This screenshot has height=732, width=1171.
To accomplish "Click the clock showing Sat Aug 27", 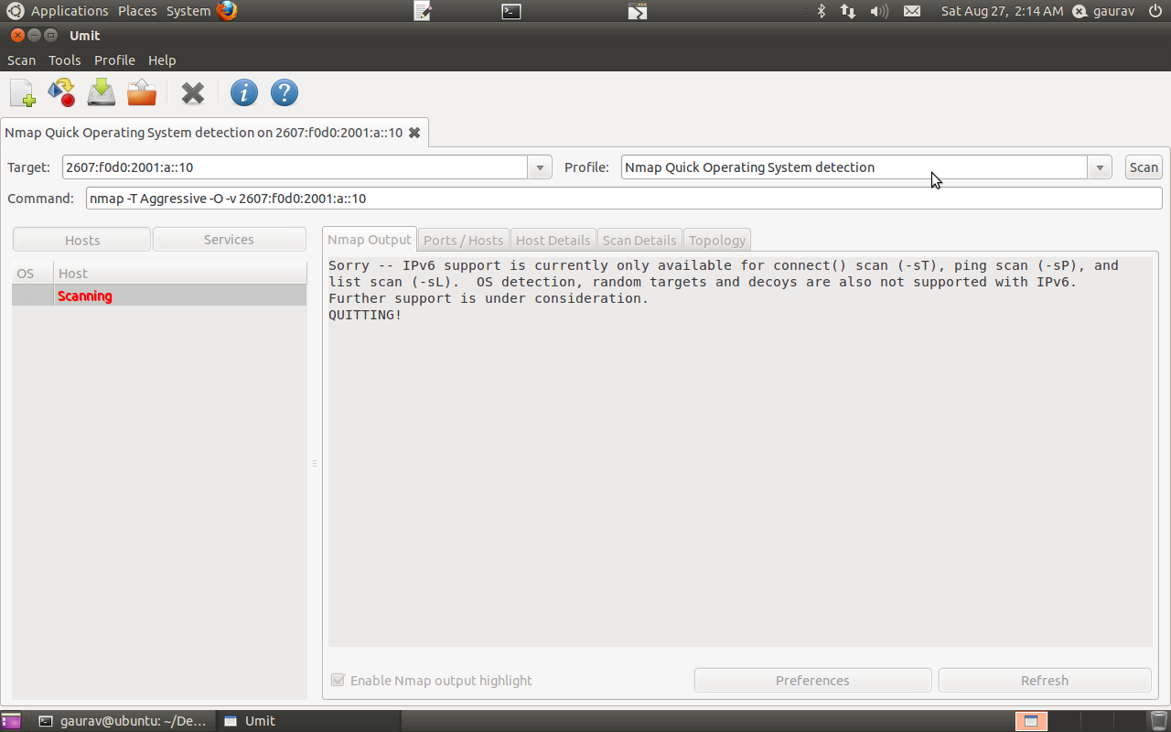I will [x=1003, y=11].
